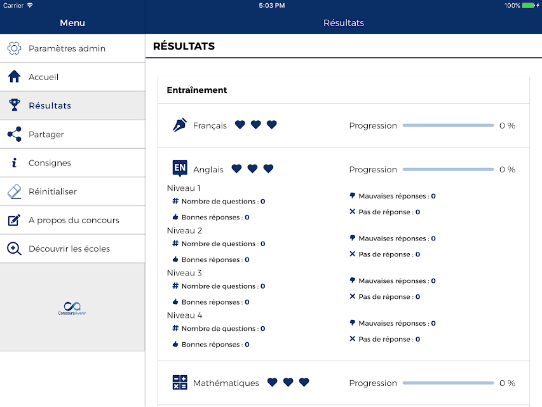Click the Anglais EN icon

(x=180, y=168)
